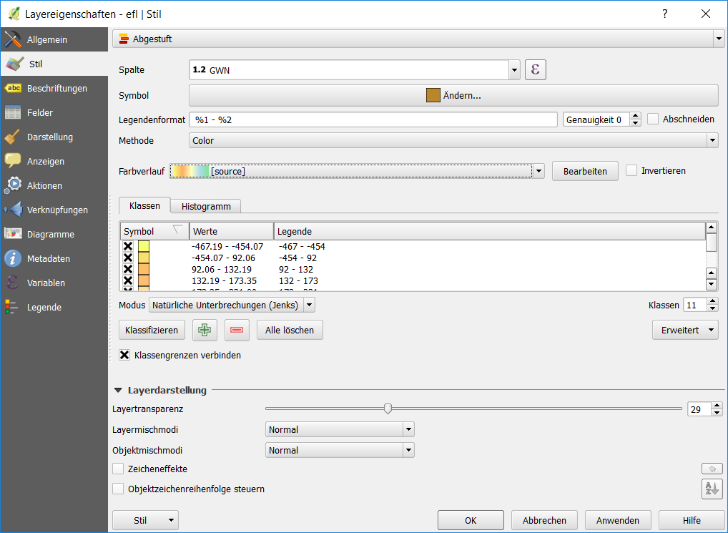Expand the Layermischmodi dropdown
Screen dimensions: 728x533
339,430
